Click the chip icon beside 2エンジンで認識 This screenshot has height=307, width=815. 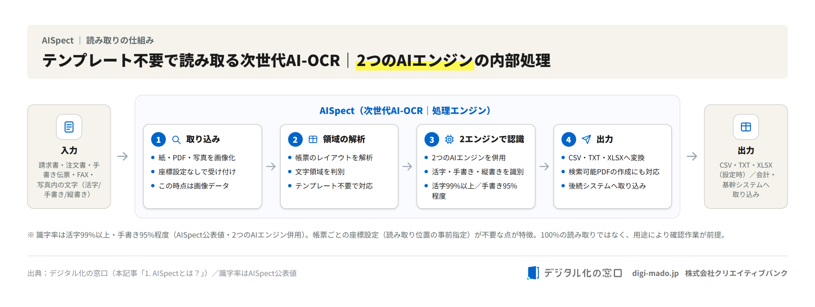tap(449, 140)
